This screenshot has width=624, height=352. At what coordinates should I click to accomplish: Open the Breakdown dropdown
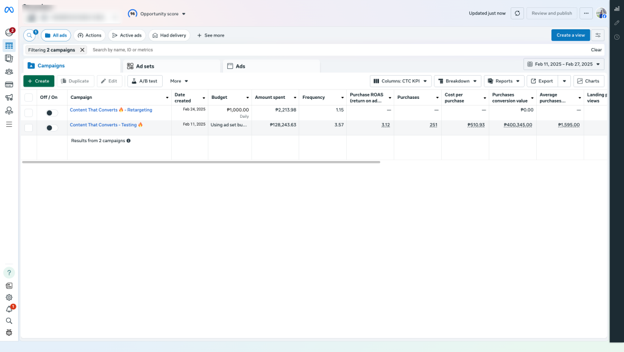point(457,81)
